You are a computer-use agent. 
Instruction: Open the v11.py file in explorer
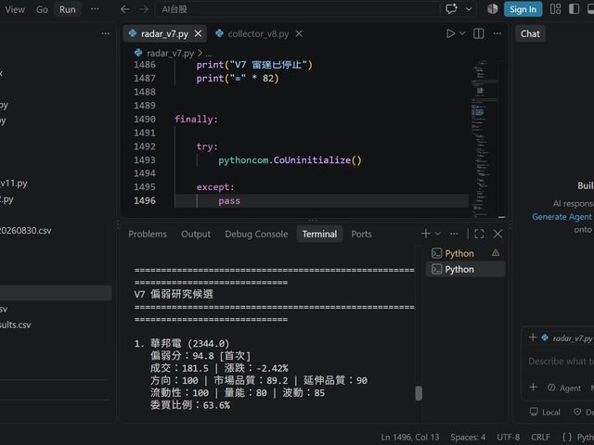coord(14,184)
